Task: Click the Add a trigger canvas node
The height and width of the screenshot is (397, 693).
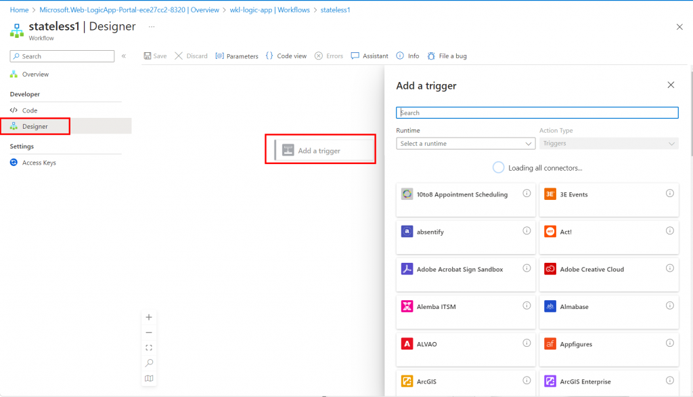Action: [324, 150]
